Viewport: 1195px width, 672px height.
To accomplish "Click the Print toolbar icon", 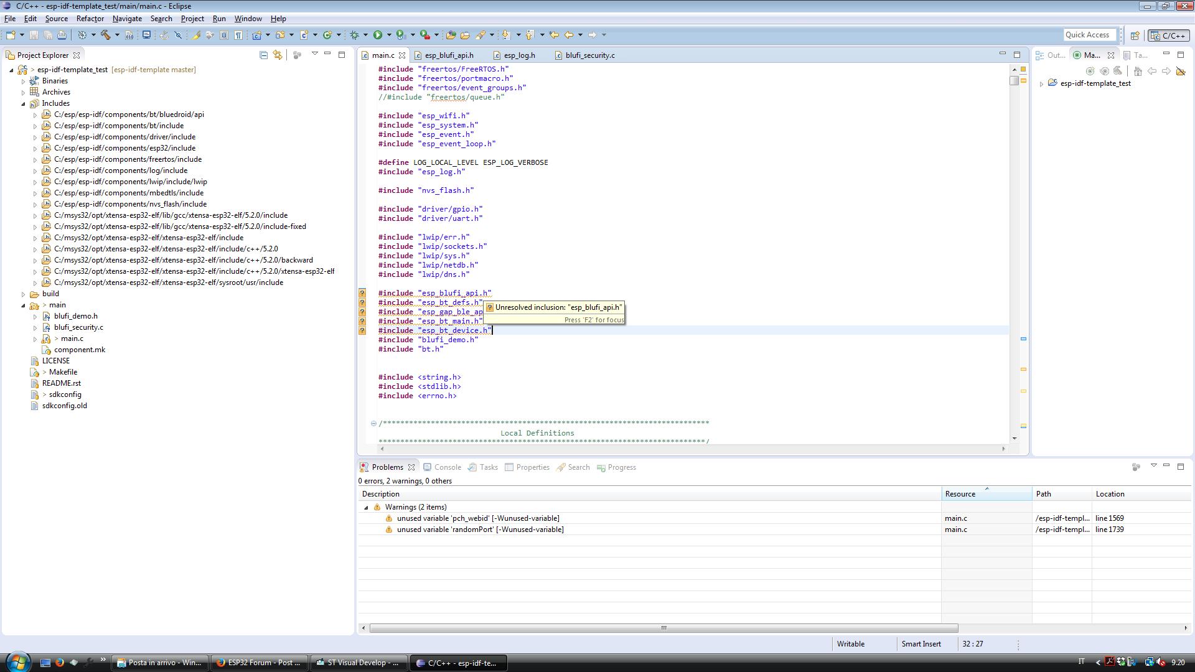I will pos(62,35).
